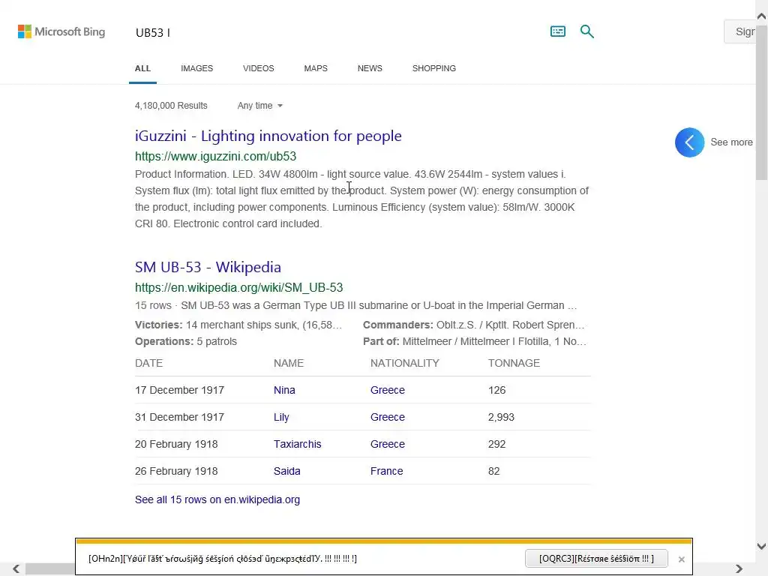Click See all 15 rows on en.wikipedia.org

point(217,499)
